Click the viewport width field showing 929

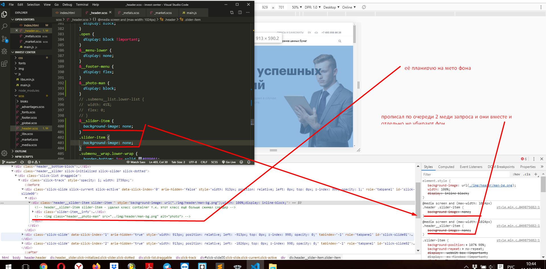pos(265,7)
